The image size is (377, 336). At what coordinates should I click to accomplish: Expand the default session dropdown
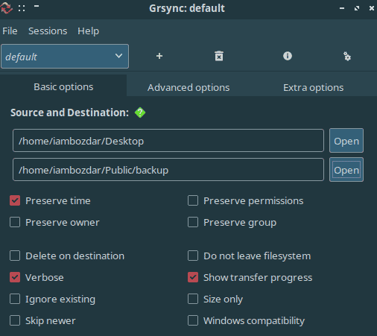tap(65, 57)
